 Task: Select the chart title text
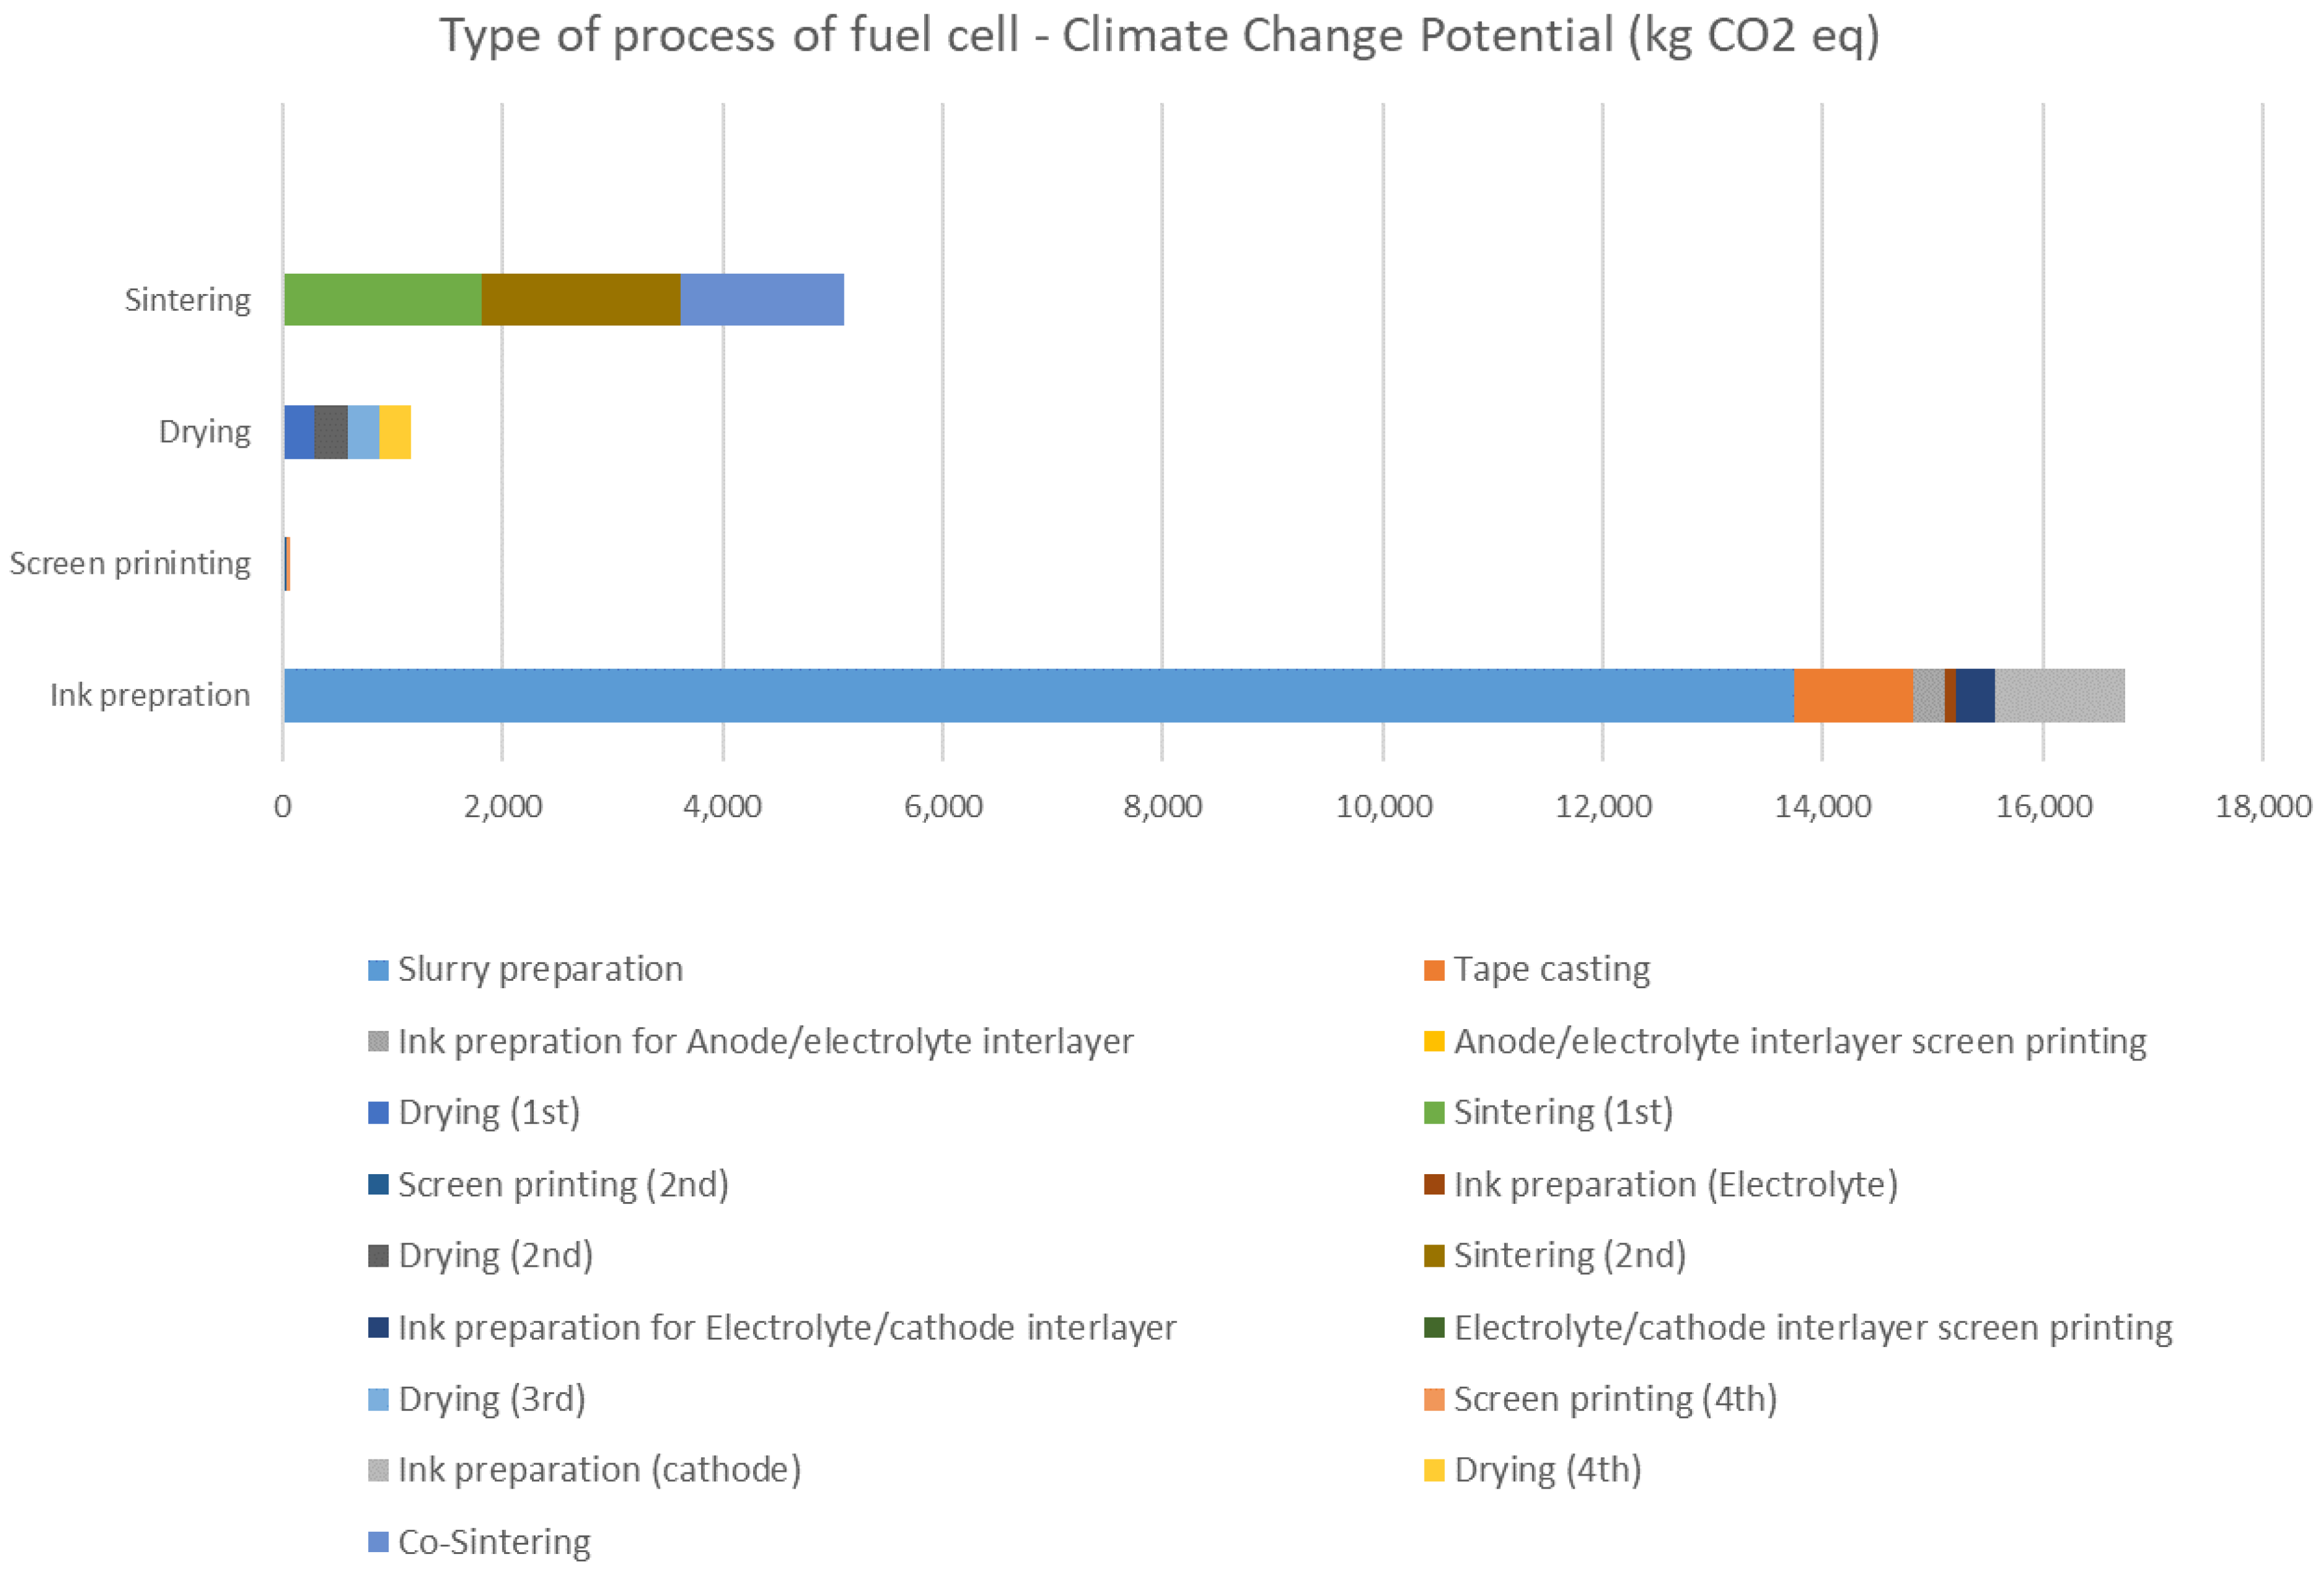(1160, 36)
